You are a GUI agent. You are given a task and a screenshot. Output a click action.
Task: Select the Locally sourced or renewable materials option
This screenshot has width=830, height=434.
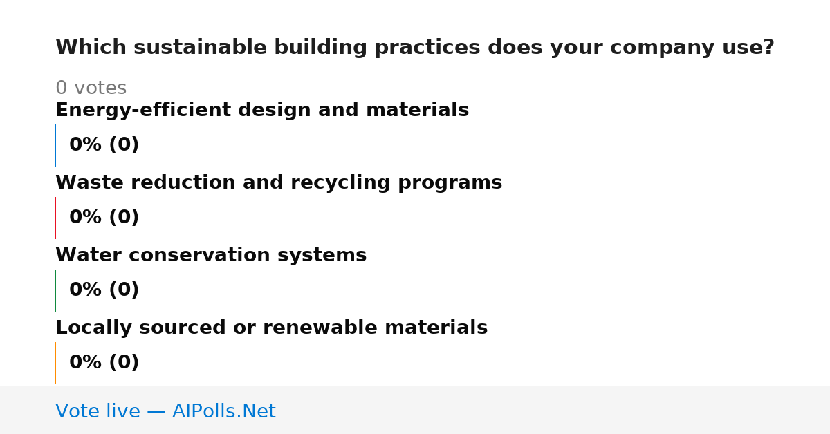pyautogui.click(x=271, y=328)
